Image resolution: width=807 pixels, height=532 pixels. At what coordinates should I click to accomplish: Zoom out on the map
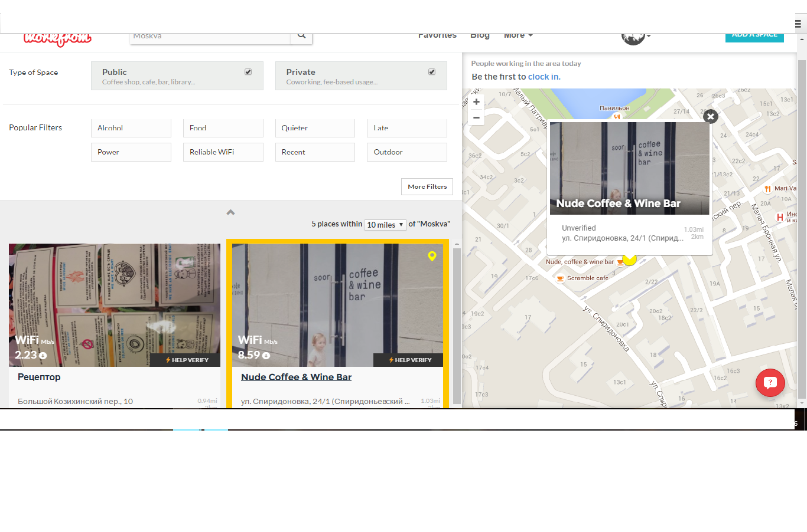point(476,117)
